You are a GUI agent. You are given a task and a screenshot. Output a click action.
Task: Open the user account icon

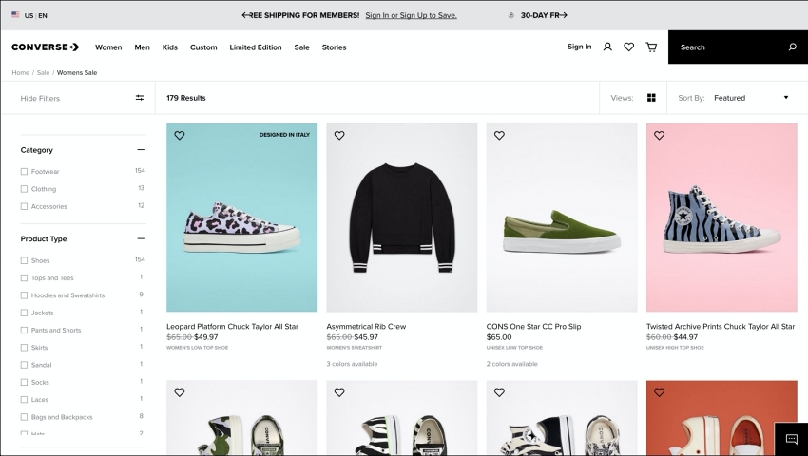pos(607,47)
